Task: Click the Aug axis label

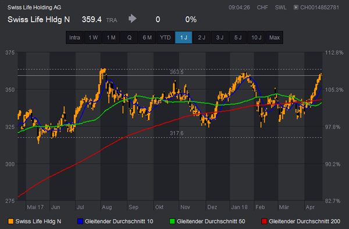Action: coord(107,207)
